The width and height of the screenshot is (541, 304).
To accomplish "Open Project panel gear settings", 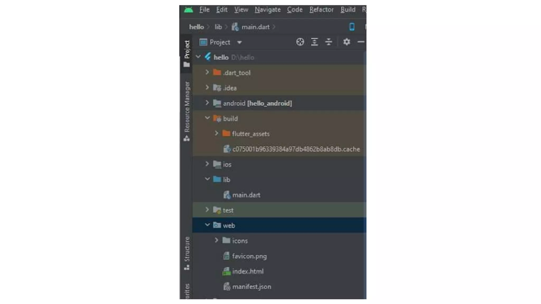I will 347,42.
